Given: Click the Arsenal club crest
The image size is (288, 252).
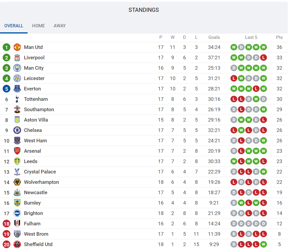Looking at the screenshot, I should pos(17,151).
